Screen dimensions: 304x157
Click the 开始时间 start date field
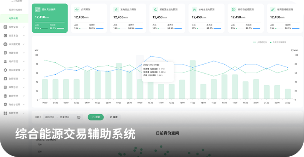coord(49,117)
